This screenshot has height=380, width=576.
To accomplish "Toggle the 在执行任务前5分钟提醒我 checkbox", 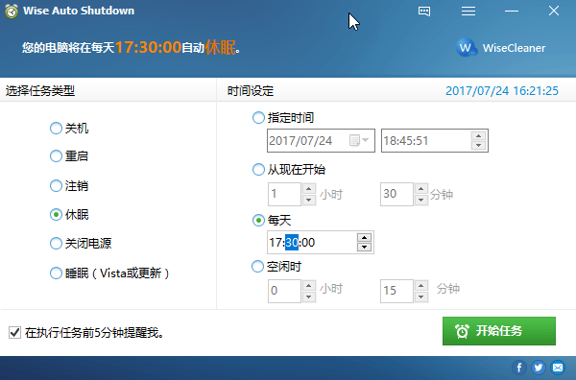I will [14, 333].
